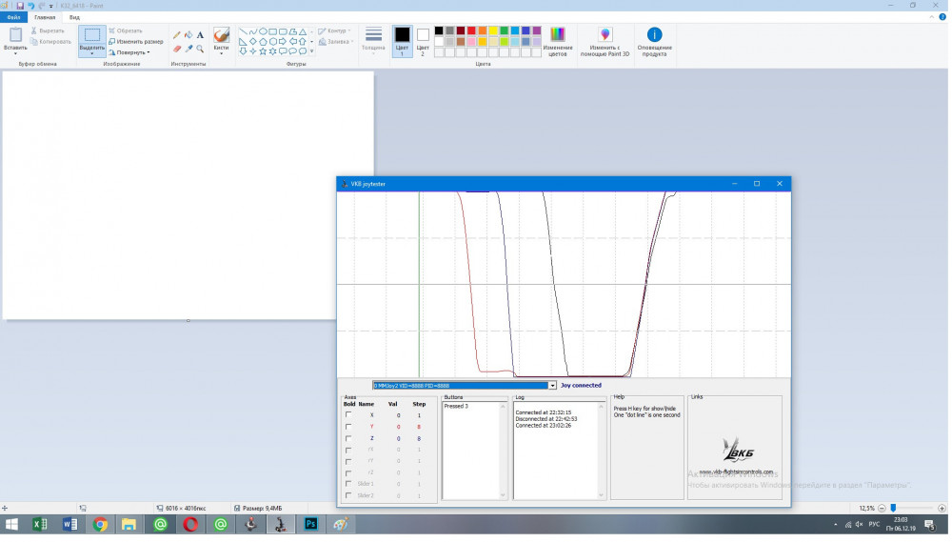Check the Bold box for Z axis
952x542 pixels.
(x=348, y=438)
